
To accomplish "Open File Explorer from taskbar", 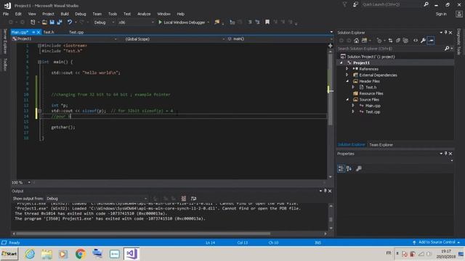I will click(46, 254).
